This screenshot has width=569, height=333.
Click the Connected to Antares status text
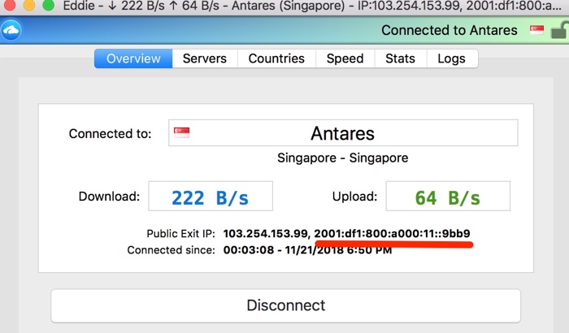point(450,30)
